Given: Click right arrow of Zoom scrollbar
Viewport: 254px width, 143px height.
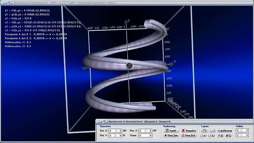Looking at the screenshot, I should [x=150, y=135].
